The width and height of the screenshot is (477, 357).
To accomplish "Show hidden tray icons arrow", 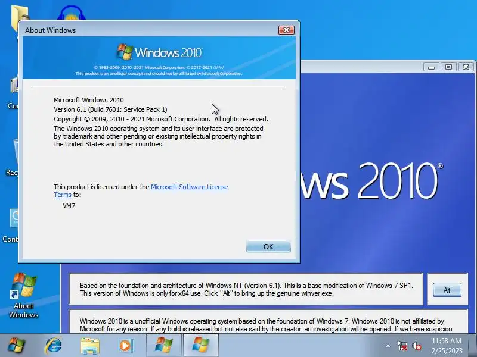I will (388, 346).
